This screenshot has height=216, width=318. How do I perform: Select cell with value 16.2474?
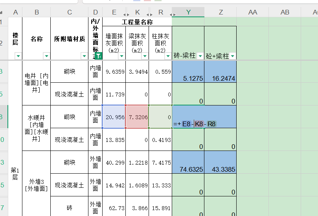[221, 72]
